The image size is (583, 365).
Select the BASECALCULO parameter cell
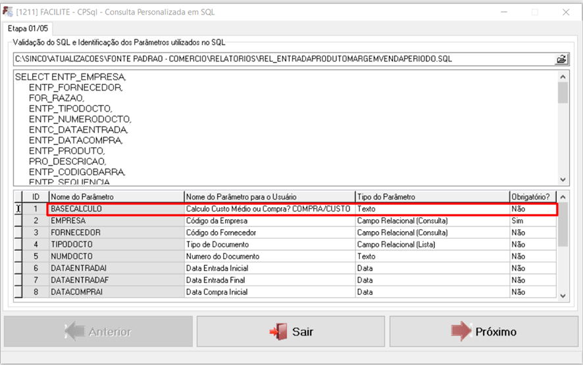click(116, 209)
